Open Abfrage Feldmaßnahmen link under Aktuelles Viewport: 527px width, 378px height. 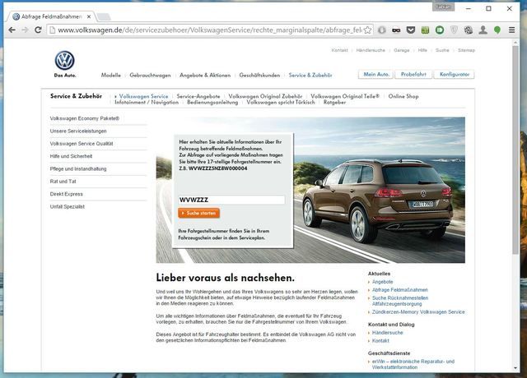tap(400, 290)
